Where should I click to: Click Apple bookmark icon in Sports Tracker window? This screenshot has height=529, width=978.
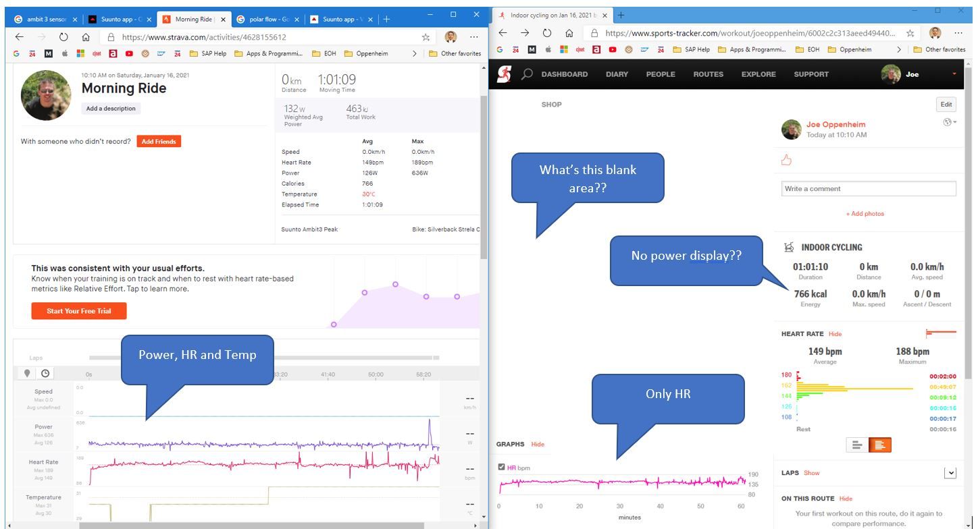click(548, 49)
